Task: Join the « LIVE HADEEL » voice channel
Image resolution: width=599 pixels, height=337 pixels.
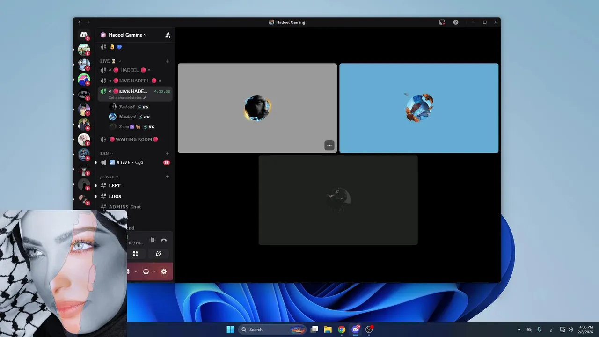Action: pyautogui.click(x=135, y=81)
